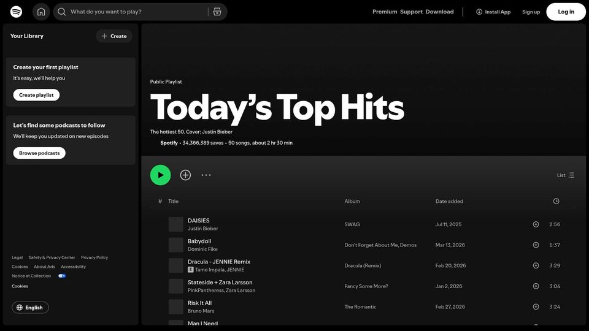Open the Babydoll track title
Screen dimensions: 589x331
(199, 242)
